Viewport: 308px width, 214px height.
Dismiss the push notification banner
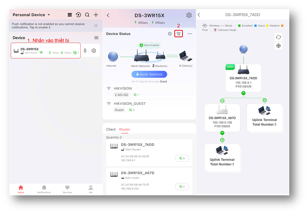pyautogui.click(x=96, y=26)
